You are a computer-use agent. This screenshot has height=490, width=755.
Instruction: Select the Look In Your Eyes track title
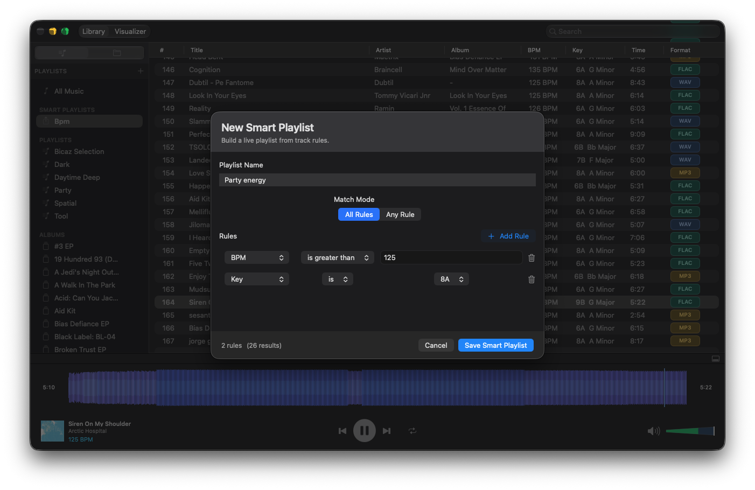218,95
